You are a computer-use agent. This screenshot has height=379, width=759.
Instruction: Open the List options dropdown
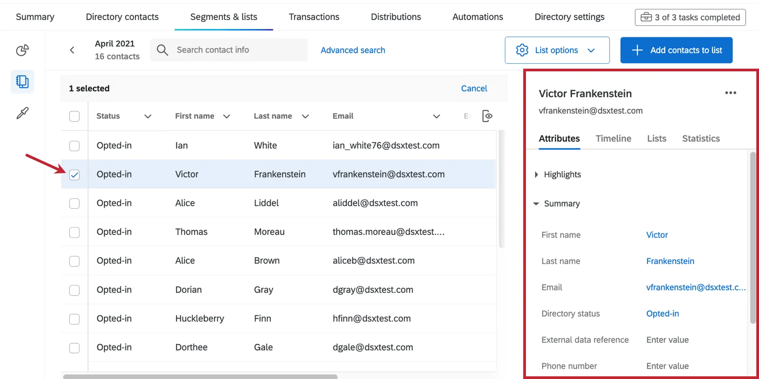coord(557,50)
